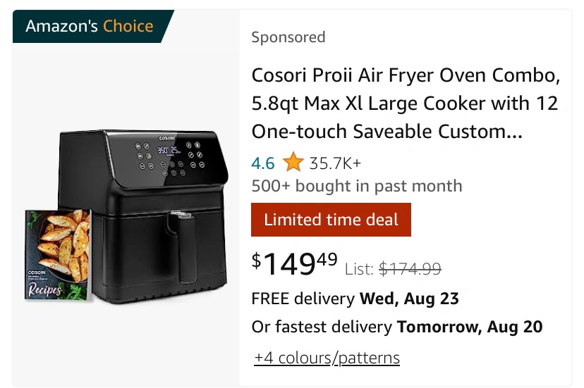The image size is (584, 388).
Task: Click the List: price label
Action: coord(360,269)
